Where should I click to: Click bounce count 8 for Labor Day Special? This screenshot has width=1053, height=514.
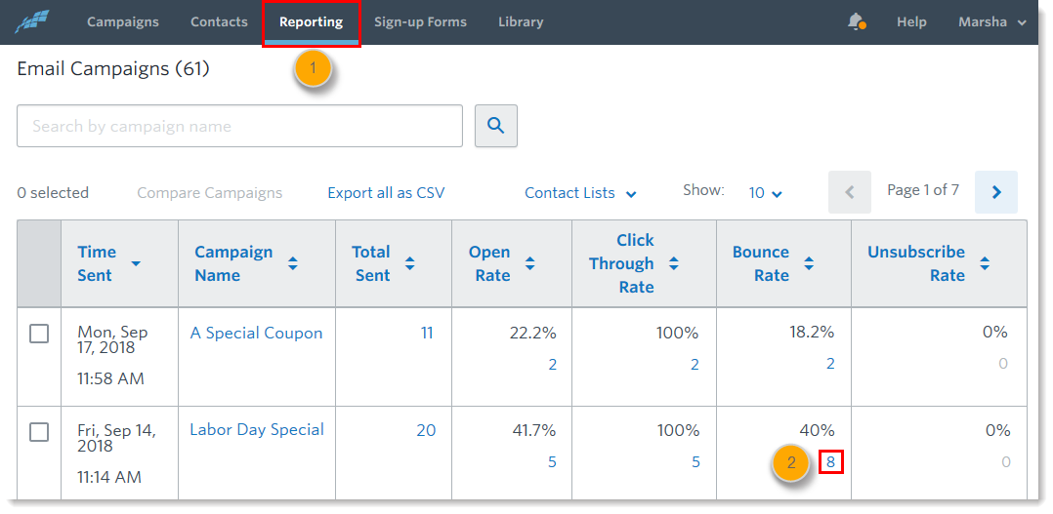pyautogui.click(x=830, y=461)
